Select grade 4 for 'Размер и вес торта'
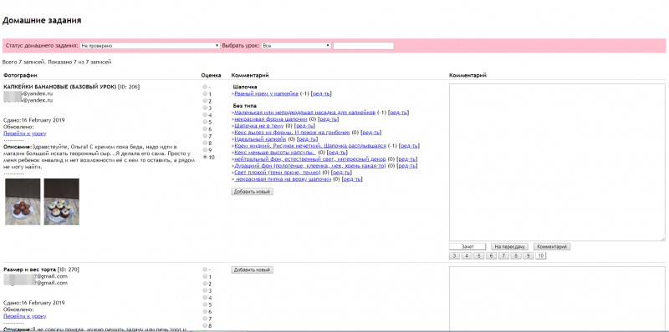 point(205,298)
